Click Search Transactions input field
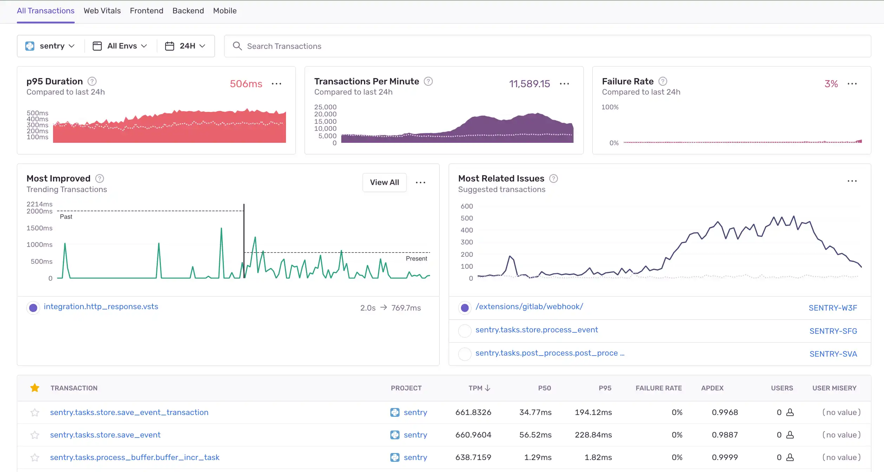Viewport: 884px width, 472px height. tap(548, 46)
